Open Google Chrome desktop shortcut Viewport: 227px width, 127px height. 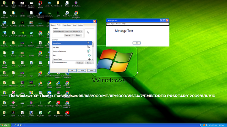49,84
